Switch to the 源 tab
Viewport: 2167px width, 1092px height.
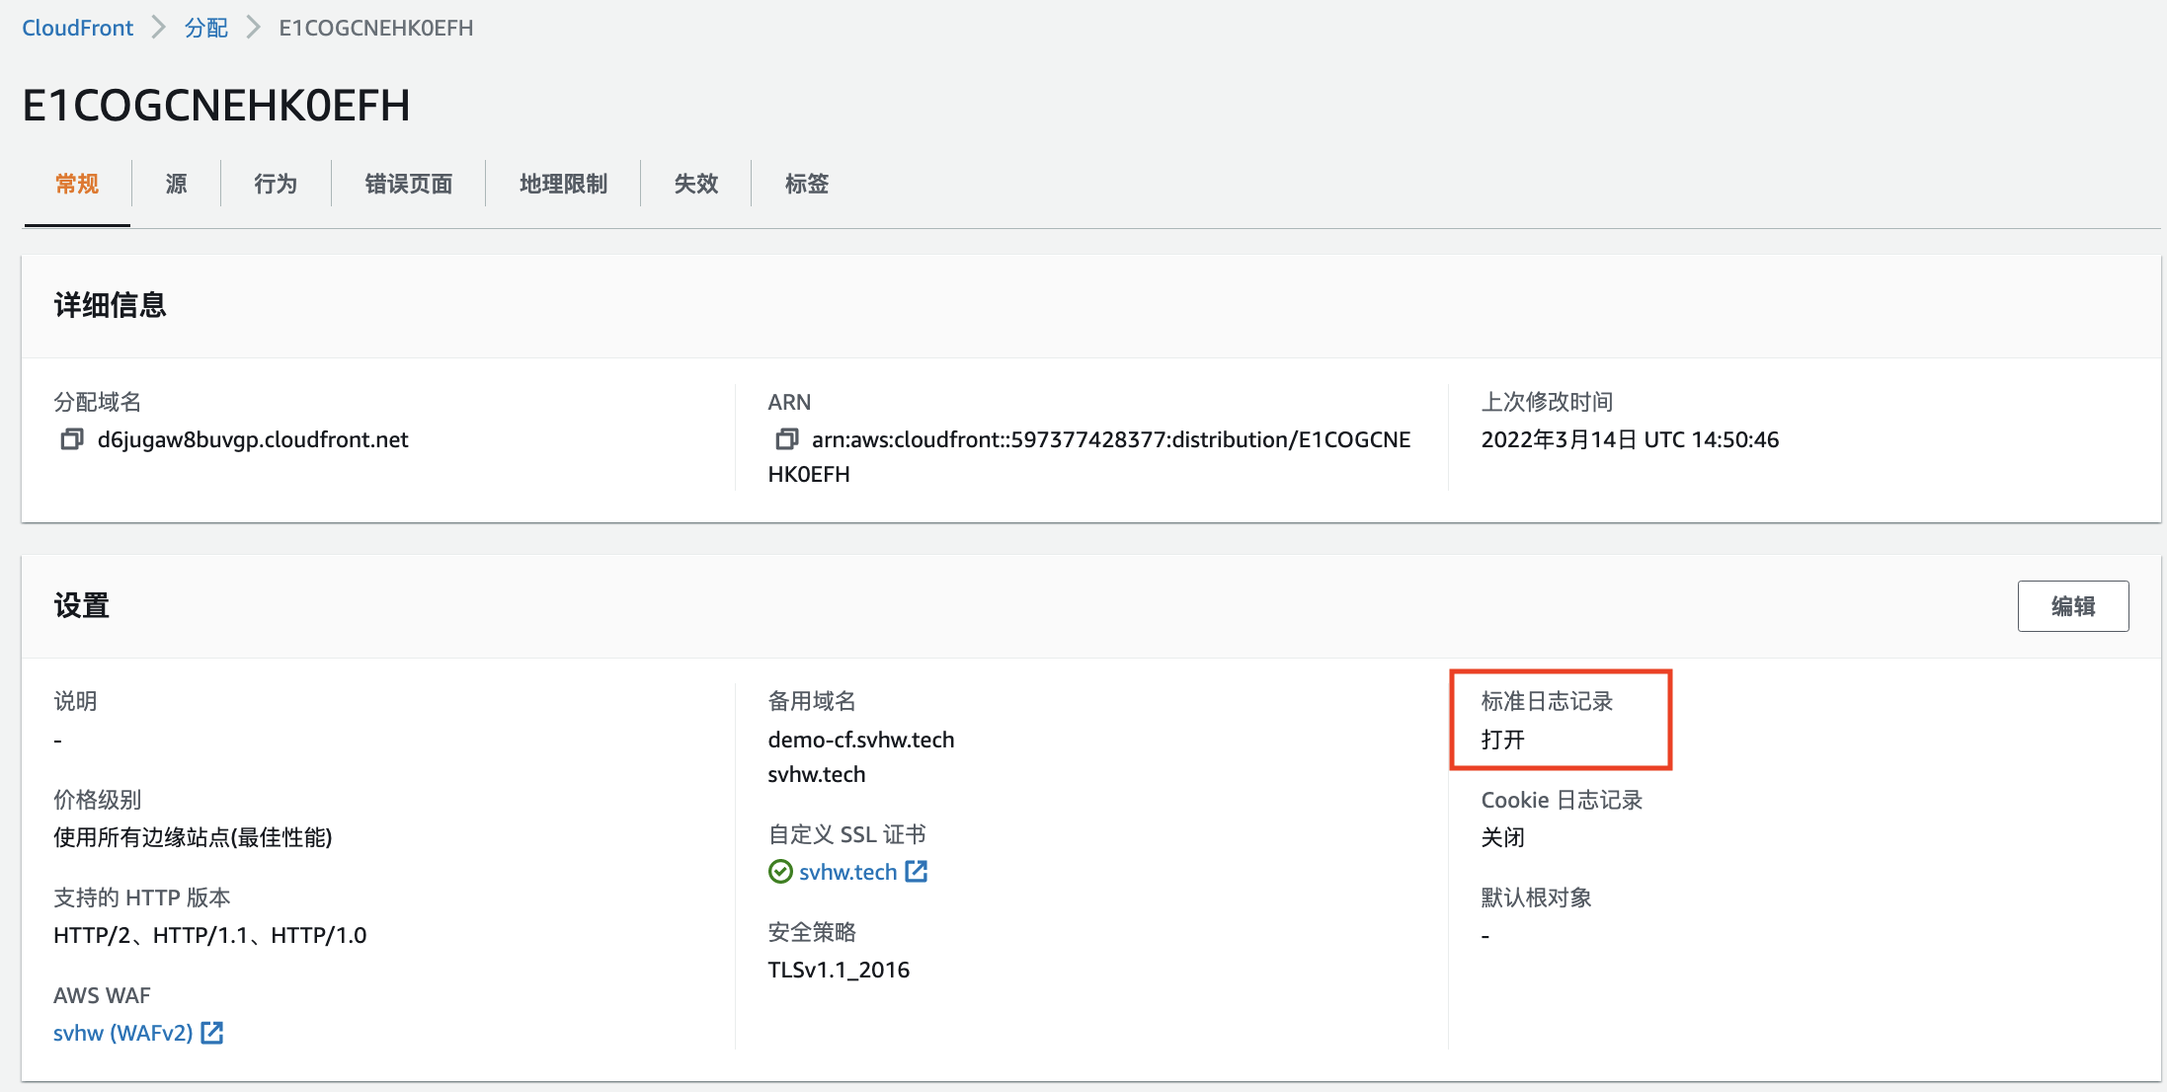176,184
